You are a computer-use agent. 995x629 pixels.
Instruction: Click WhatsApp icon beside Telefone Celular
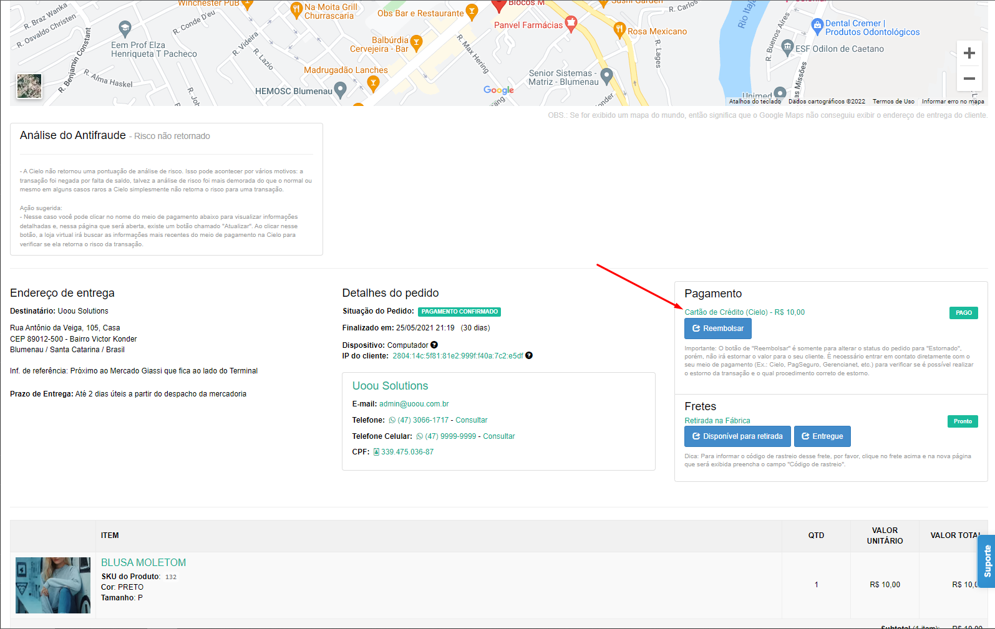(x=420, y=436)
